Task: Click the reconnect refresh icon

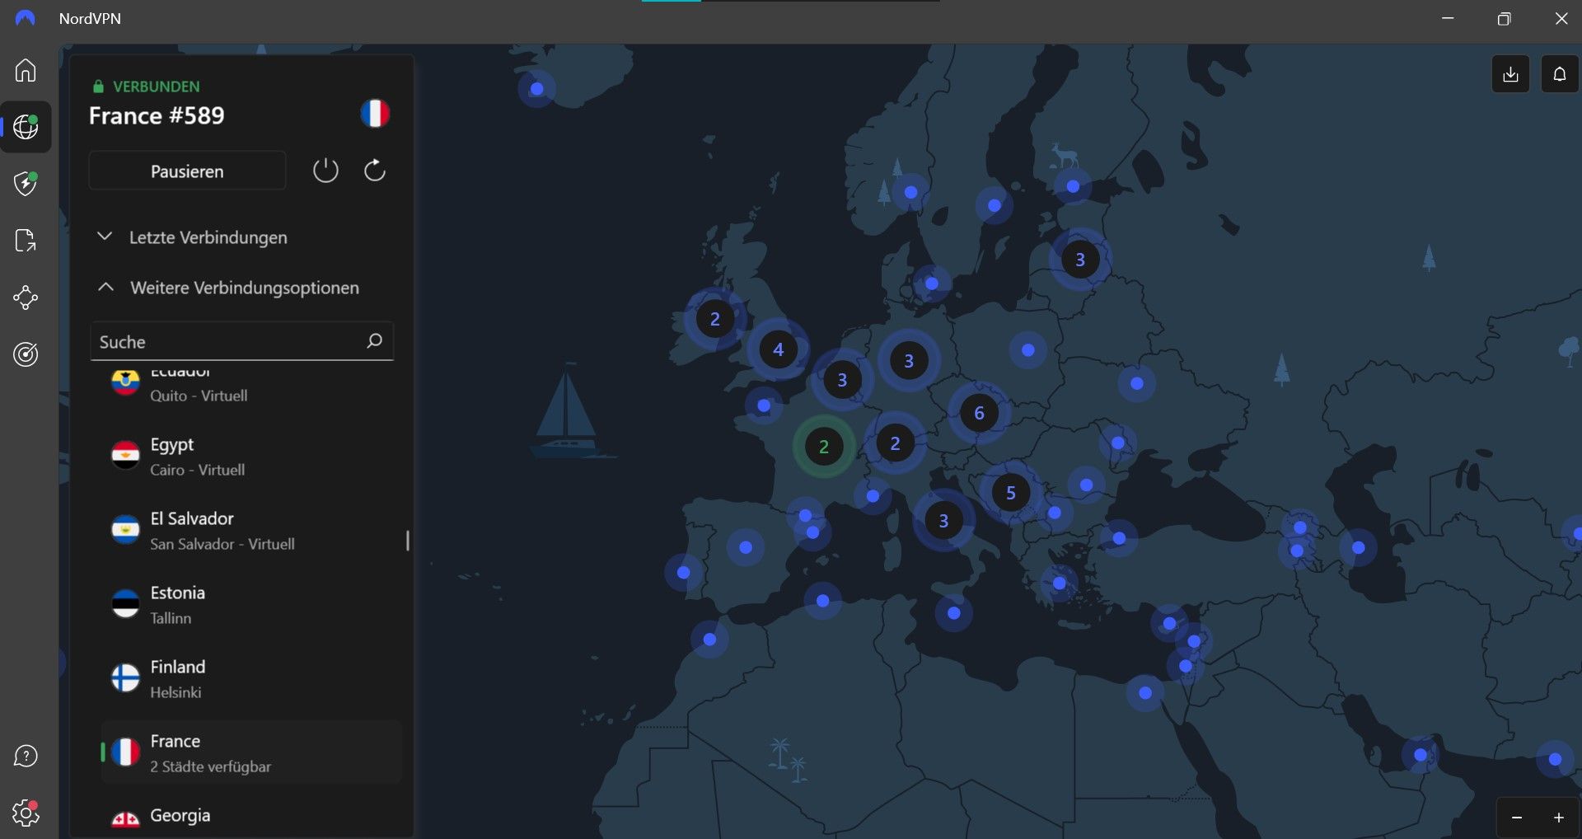Action: [x=375, y=171]
